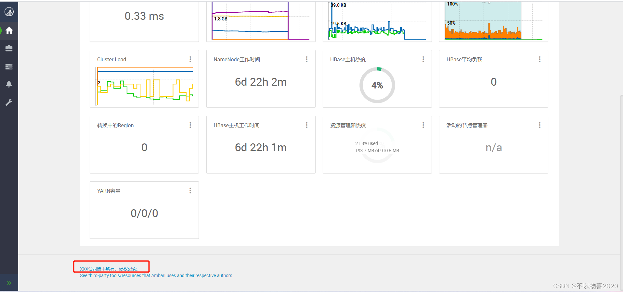Open HBase主机热度 widget options menu
623x292 pixels.
tap(423, 59)
